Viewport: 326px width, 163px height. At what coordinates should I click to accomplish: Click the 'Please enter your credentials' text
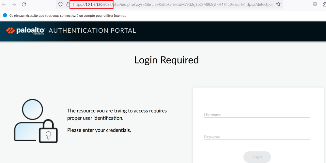point(99,130)
